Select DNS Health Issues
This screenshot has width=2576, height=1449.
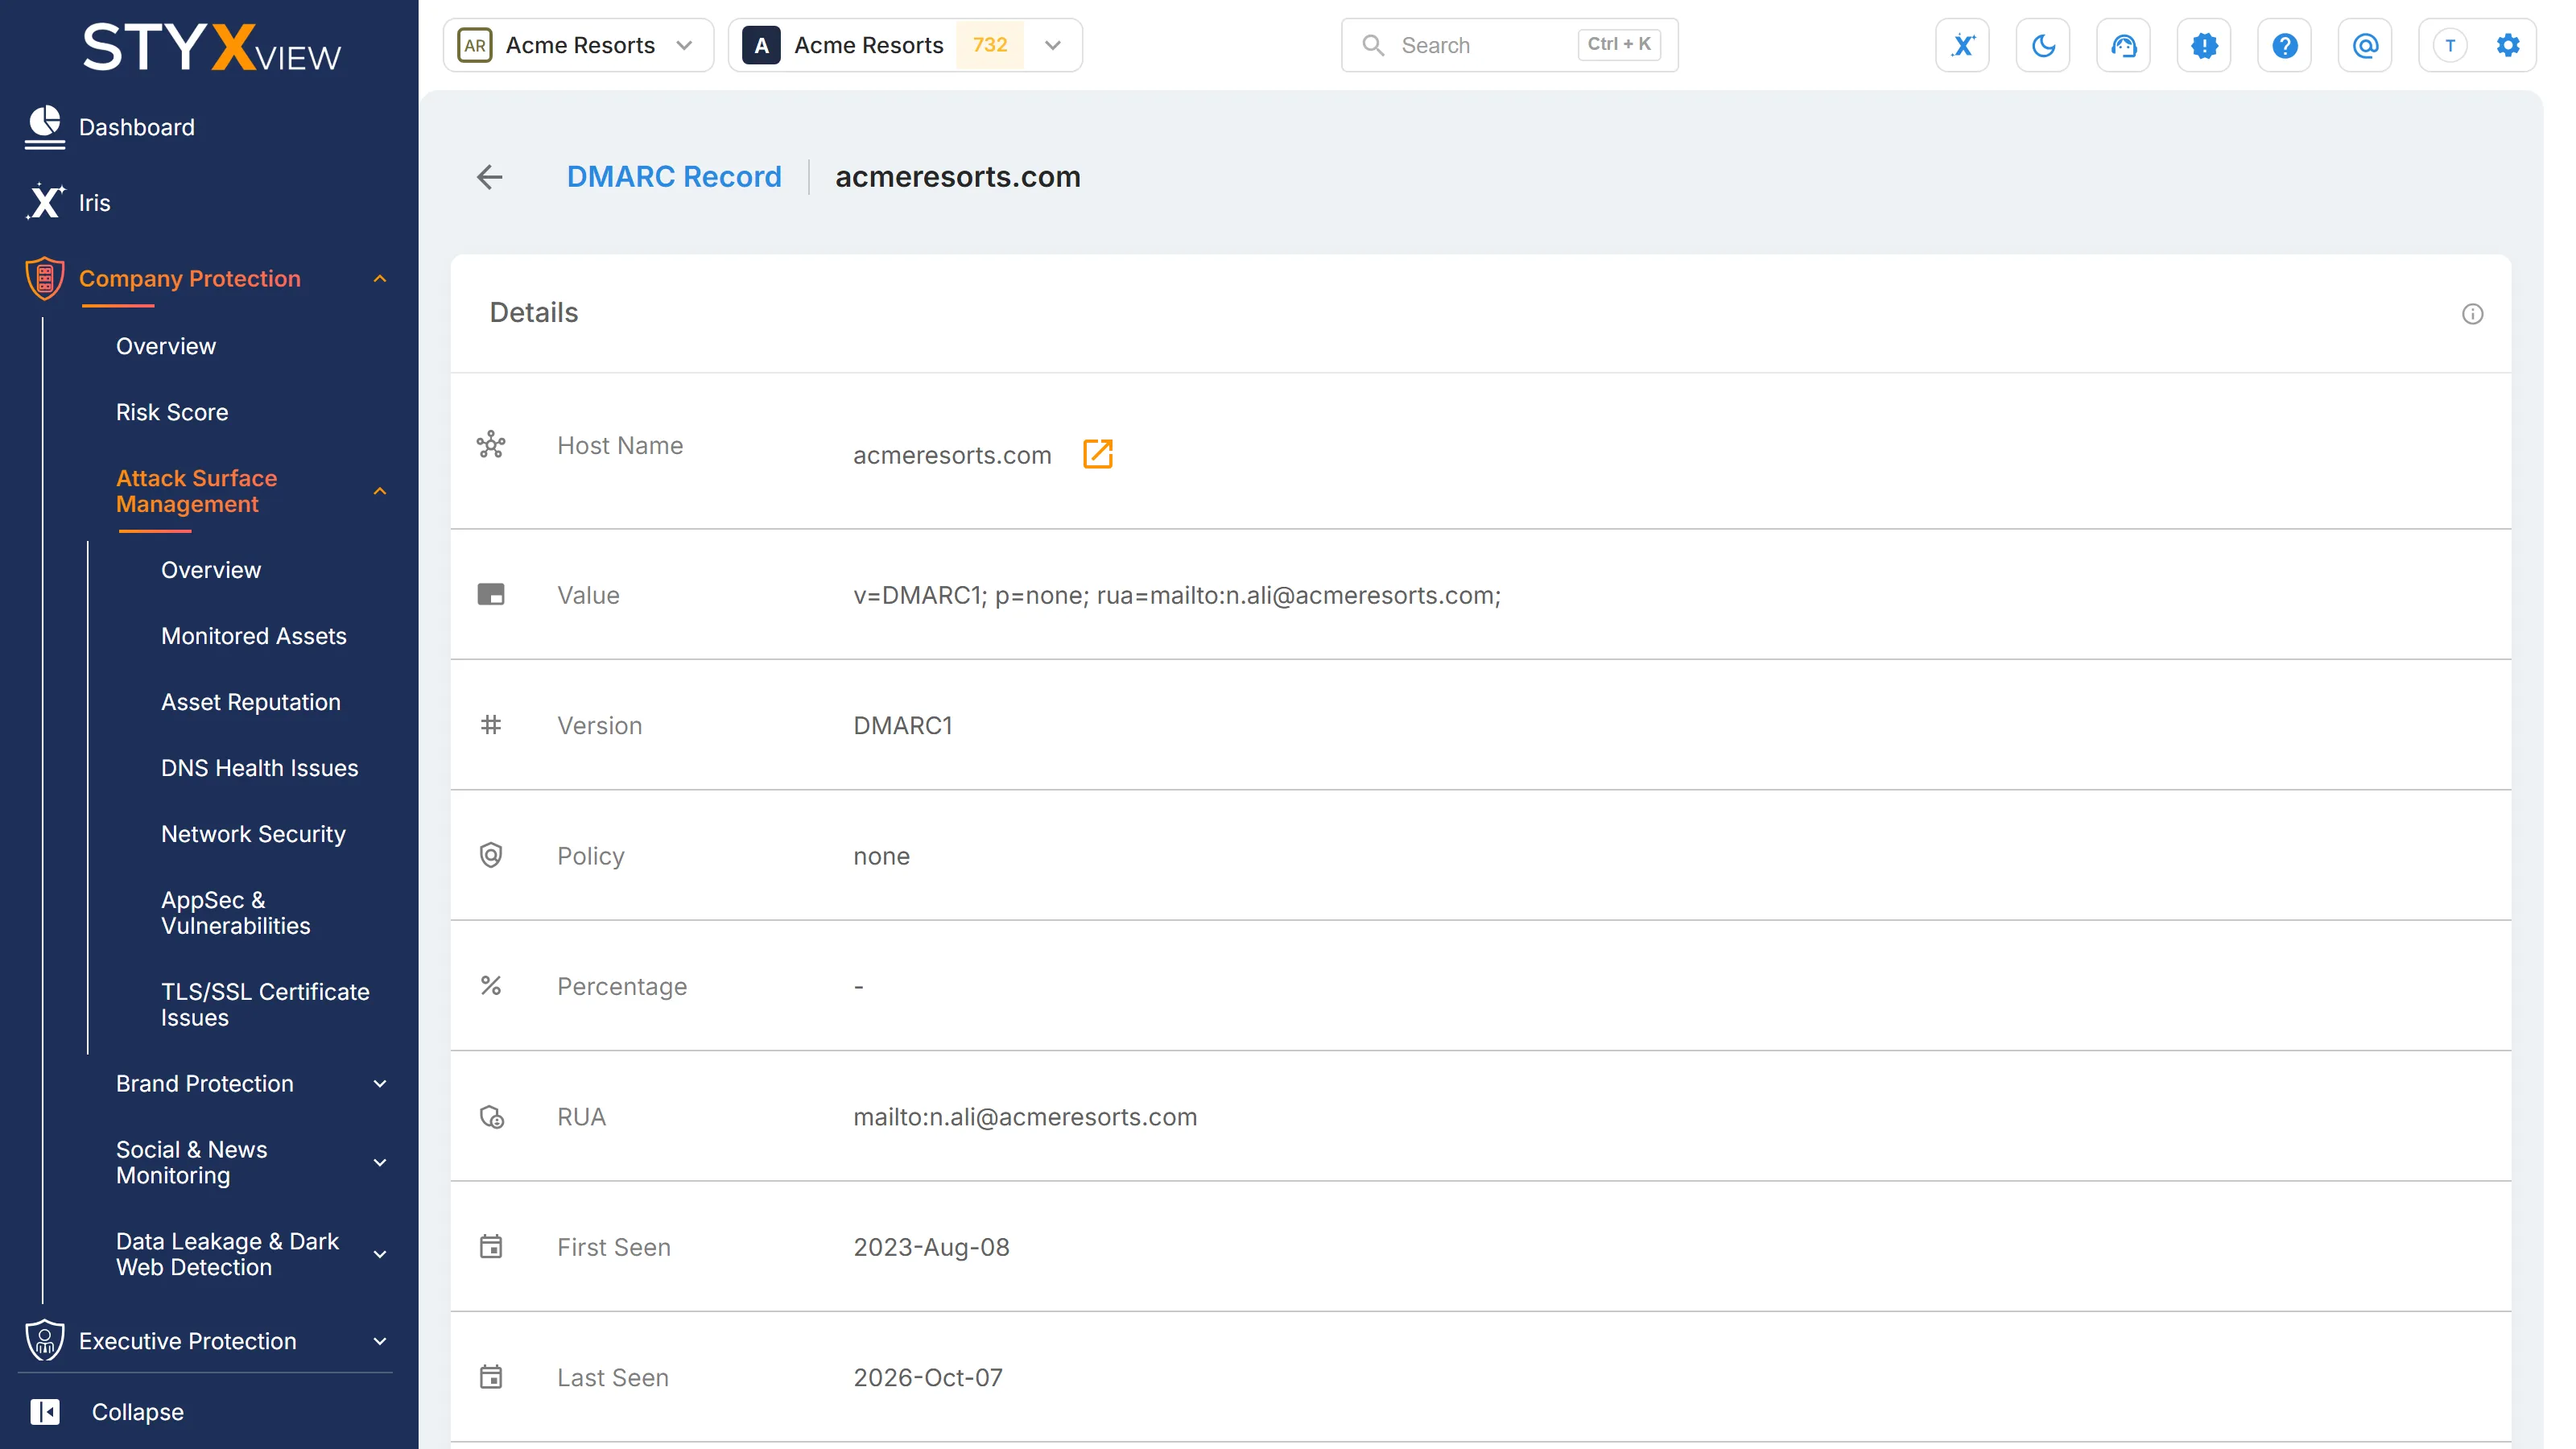260,768
